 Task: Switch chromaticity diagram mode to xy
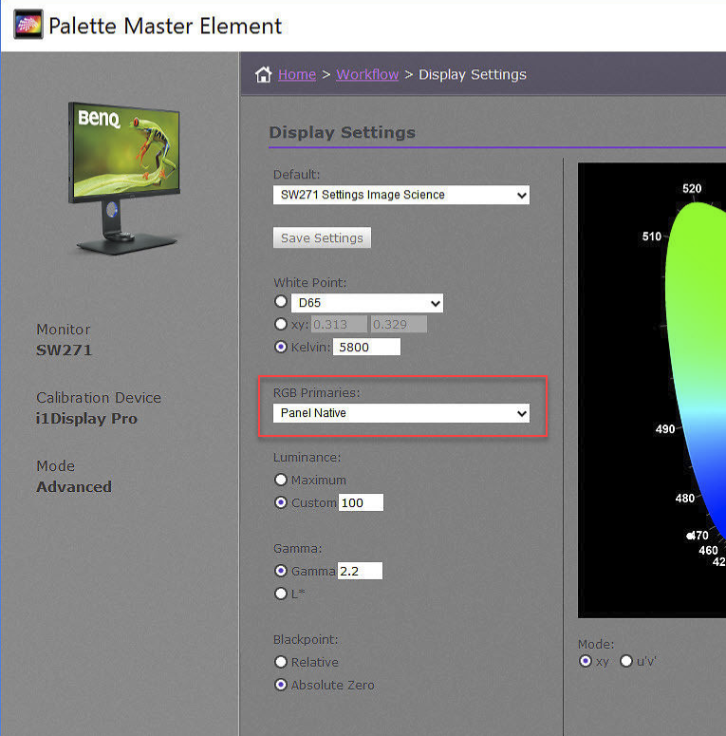point(585,661)
